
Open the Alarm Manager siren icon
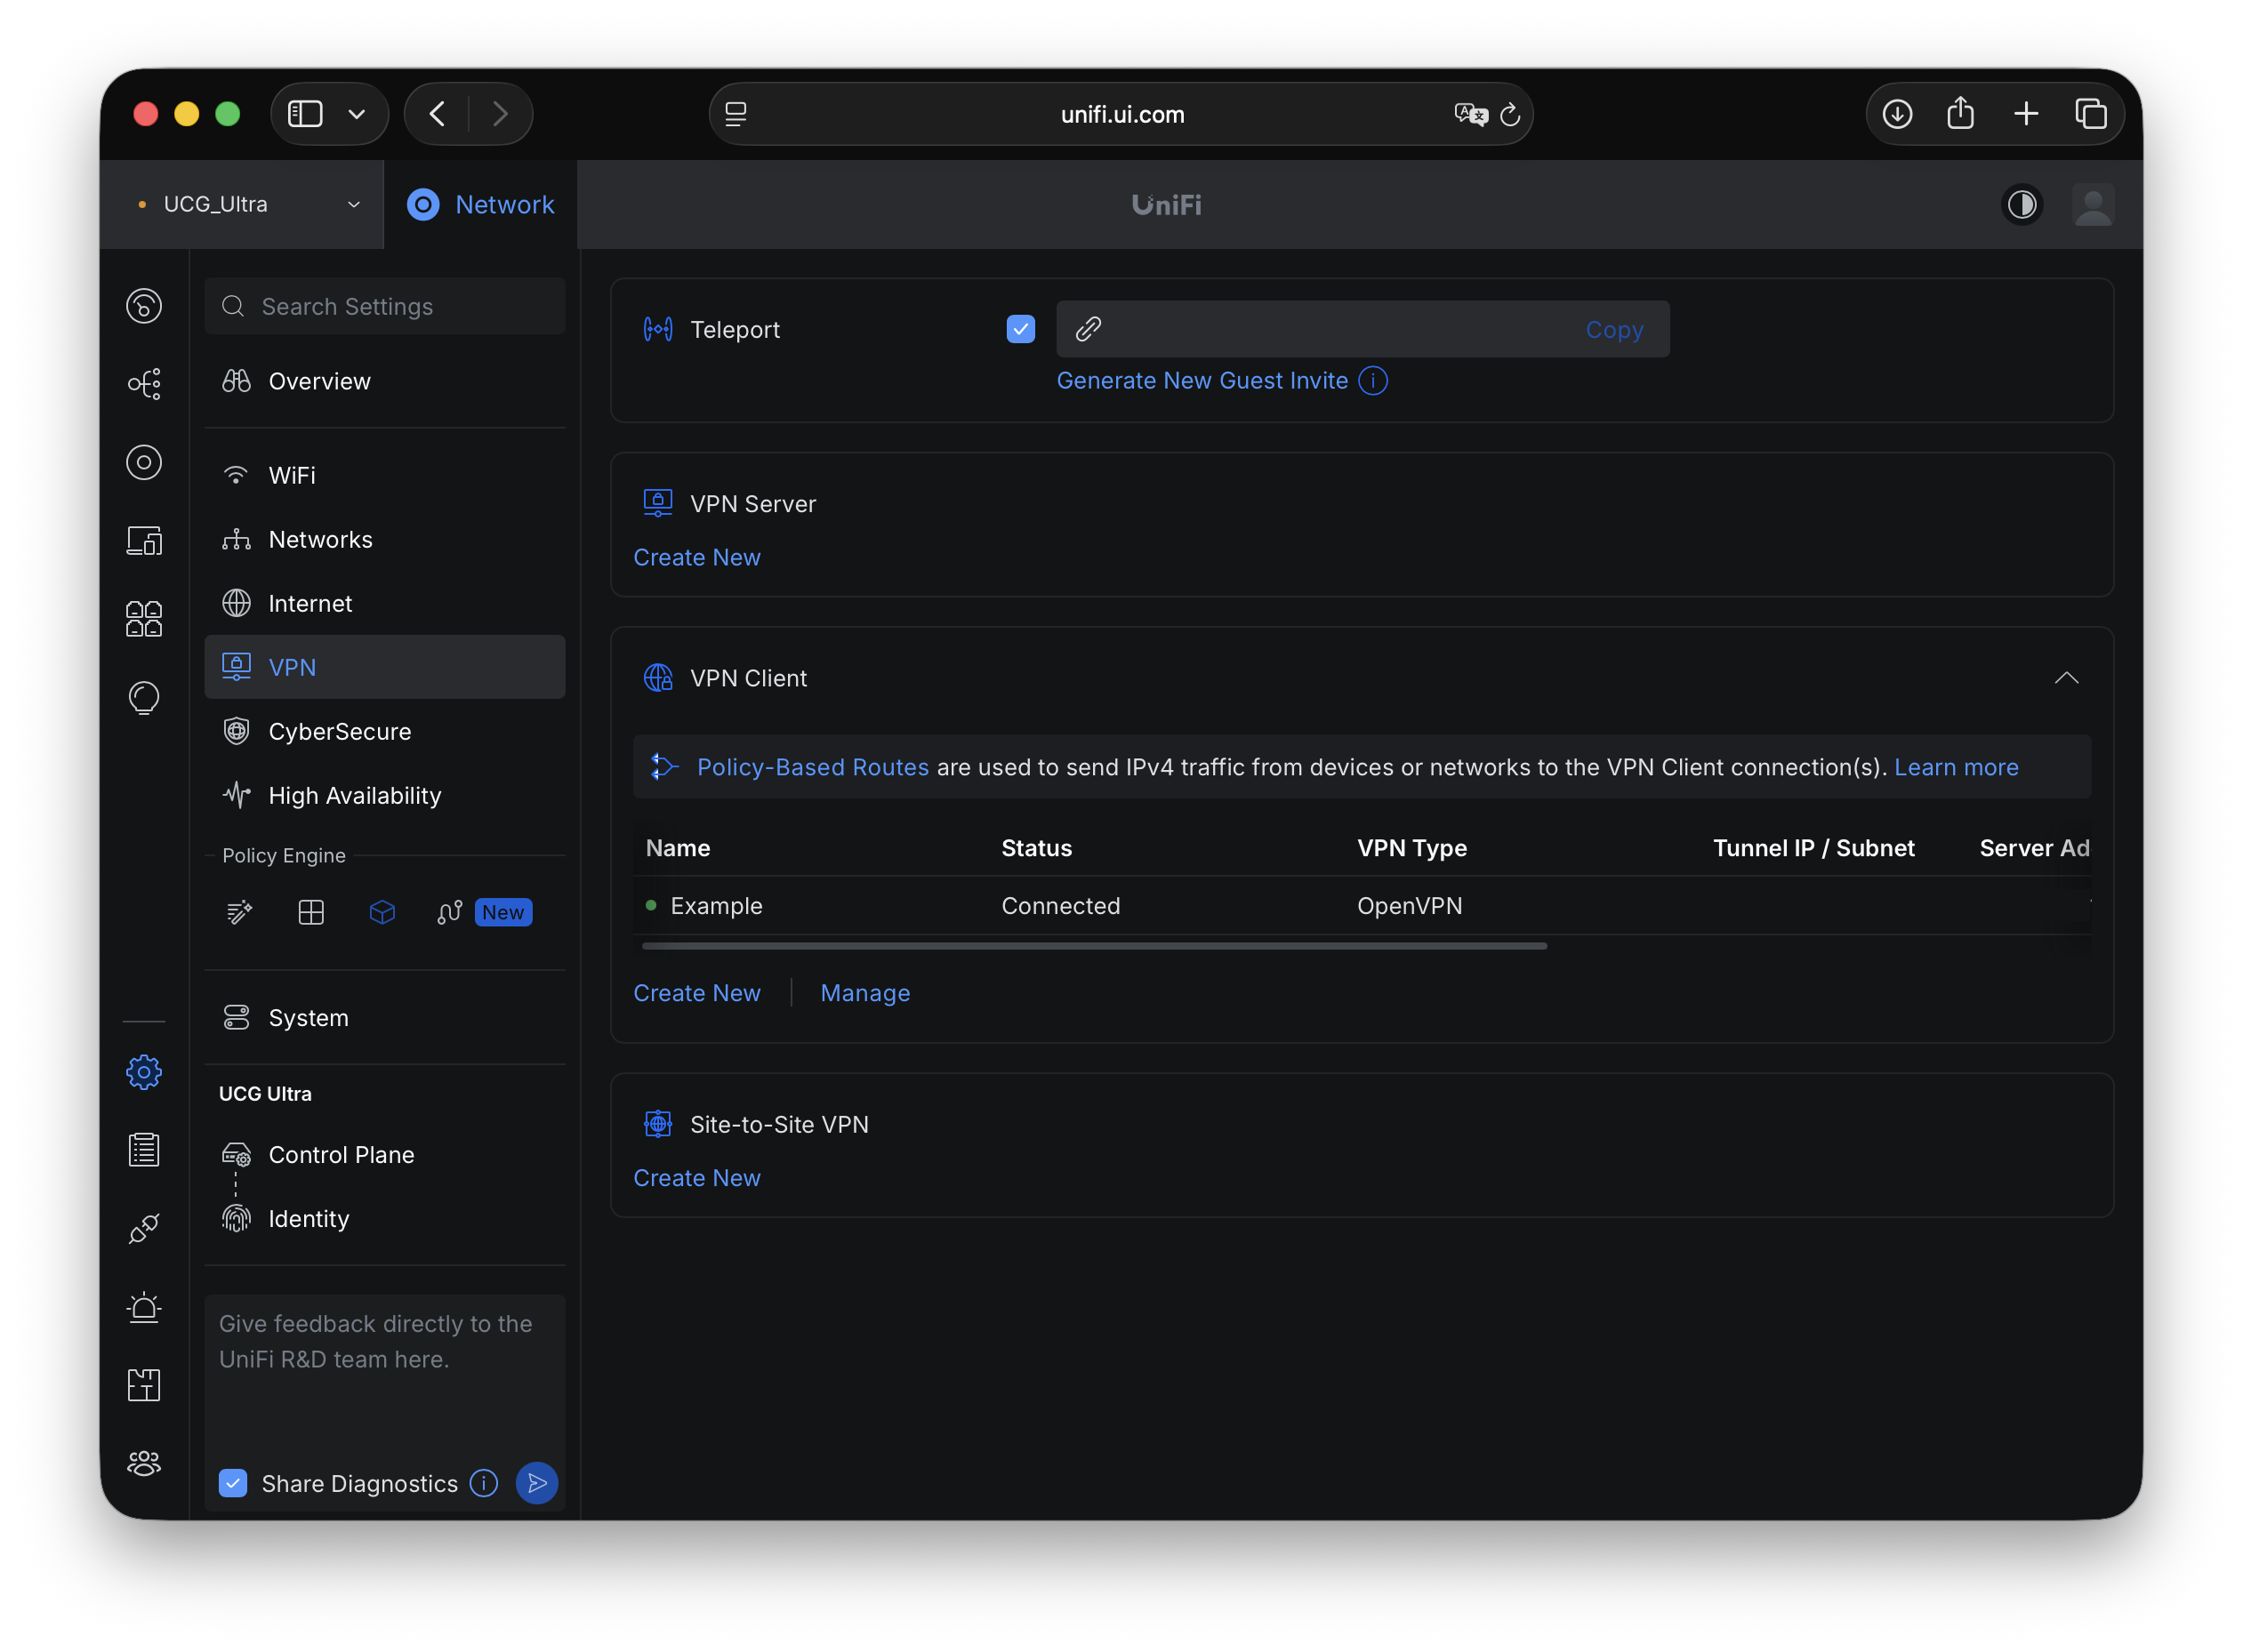(x=144, y=1307)
